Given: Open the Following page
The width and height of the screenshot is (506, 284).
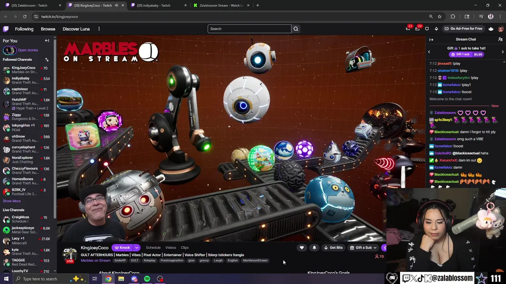Looking at the screenshot, I should (x=24, y=29).
